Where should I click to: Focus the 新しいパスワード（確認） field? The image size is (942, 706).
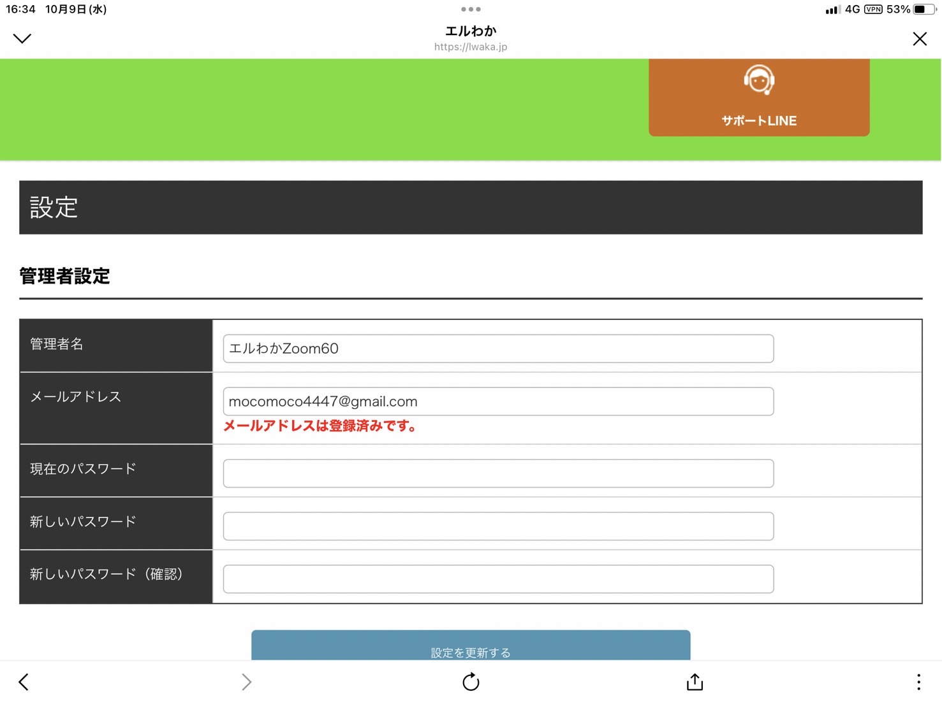click(x=498, y=579)
